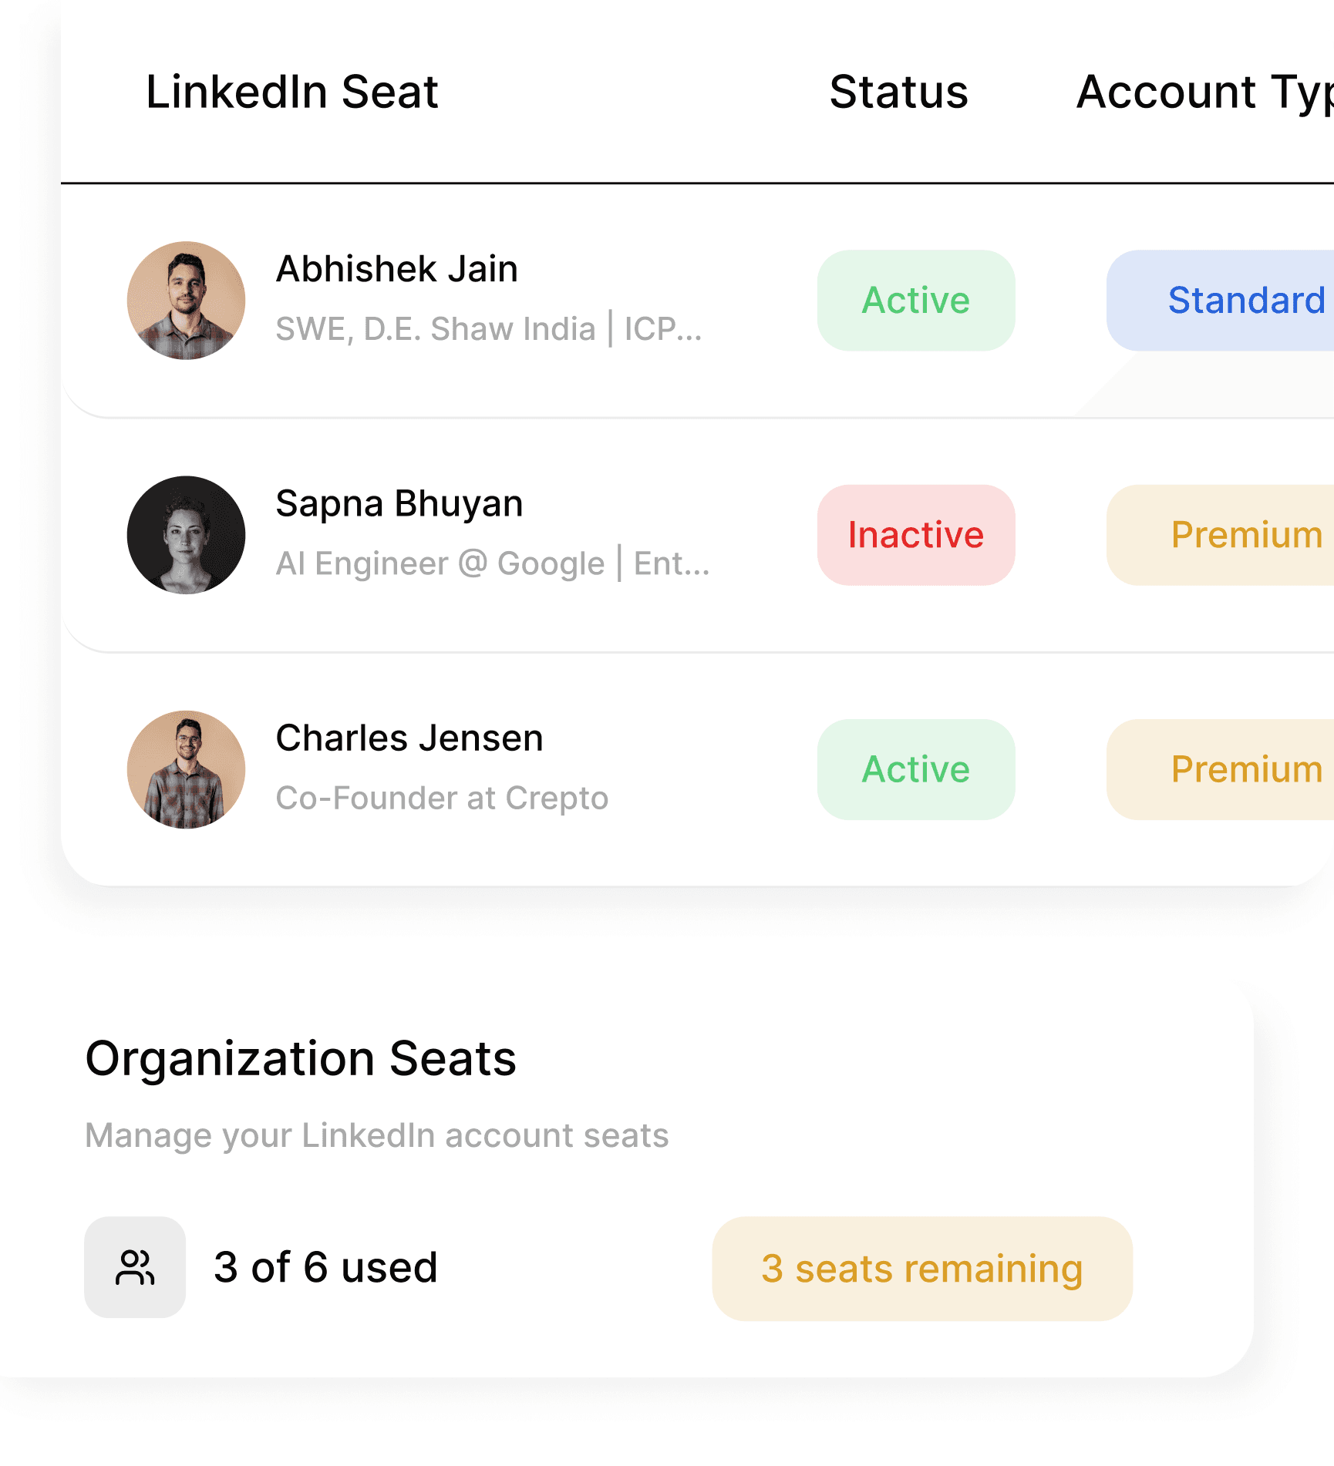This screenshot has width=1334, height=1466.
Task: Open Sapna Bhuyan's profile picture
Action: (187, 535)
